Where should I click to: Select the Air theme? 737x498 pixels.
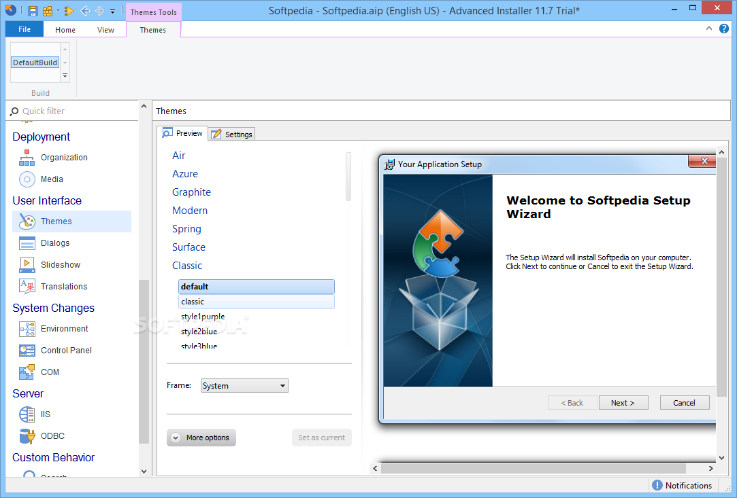pos(178,156)
